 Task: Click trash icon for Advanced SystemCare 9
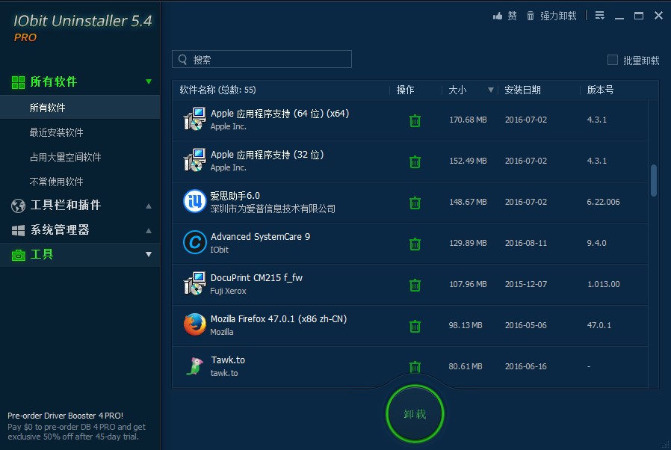415,244
